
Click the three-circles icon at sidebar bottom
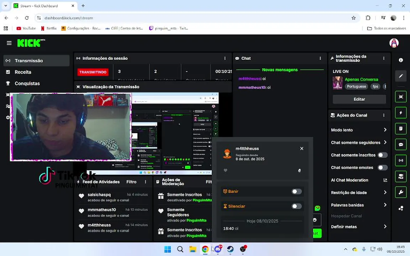[401, 208]
